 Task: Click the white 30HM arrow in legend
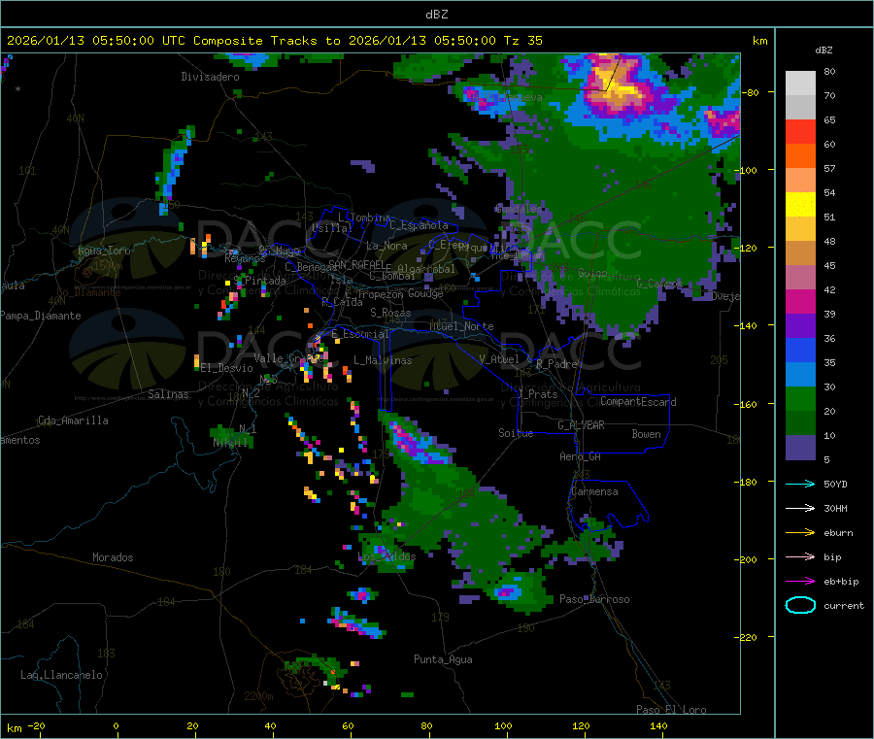pos(800,508)
